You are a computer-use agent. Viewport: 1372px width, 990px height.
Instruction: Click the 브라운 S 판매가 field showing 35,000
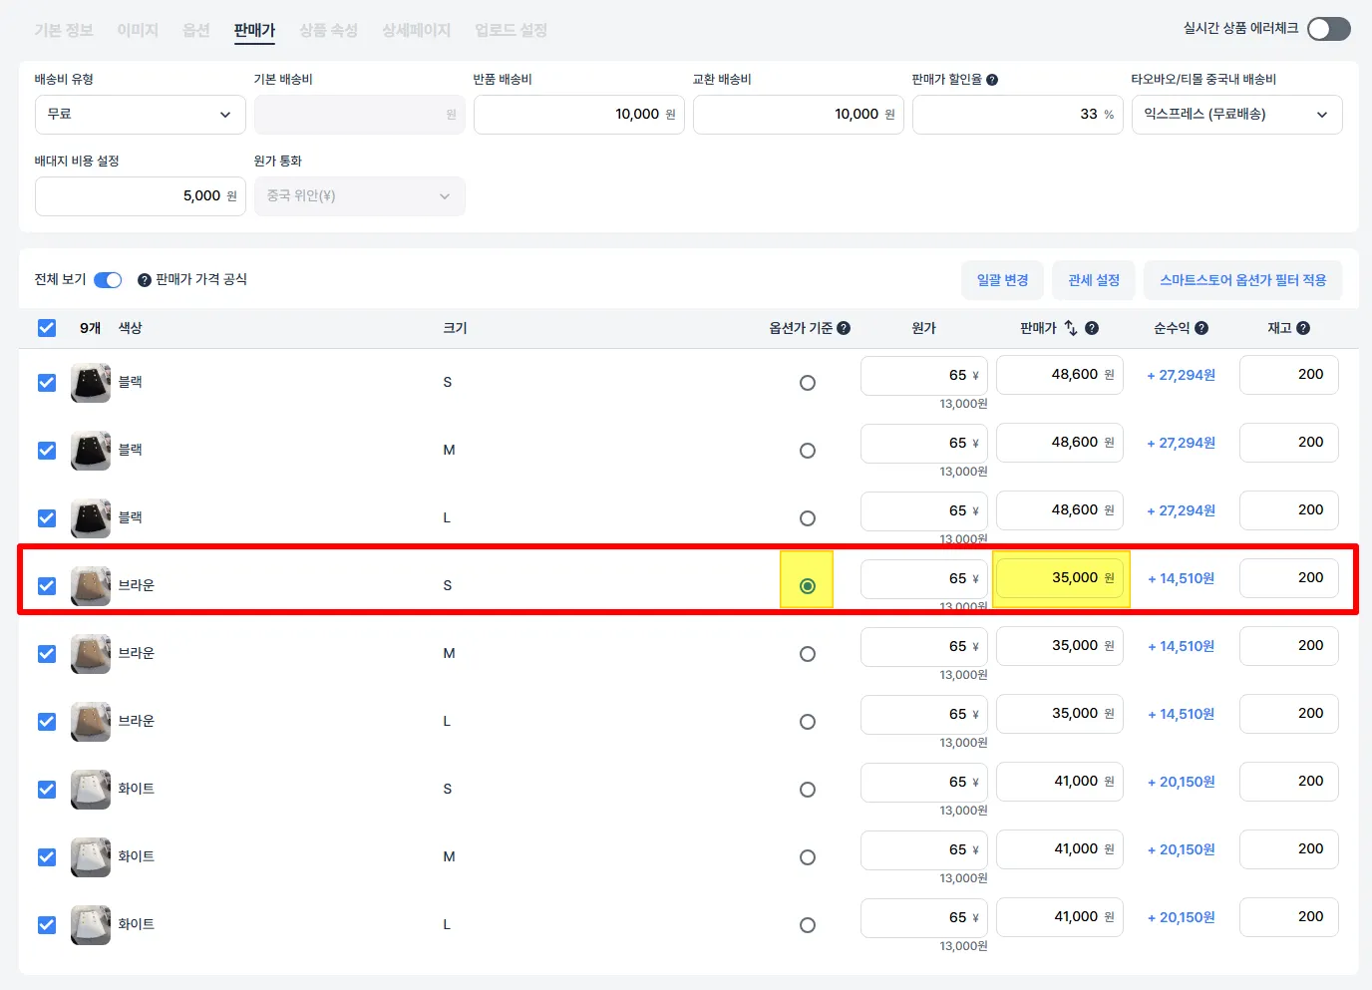pyautogui.click(x=1060, y=578)
